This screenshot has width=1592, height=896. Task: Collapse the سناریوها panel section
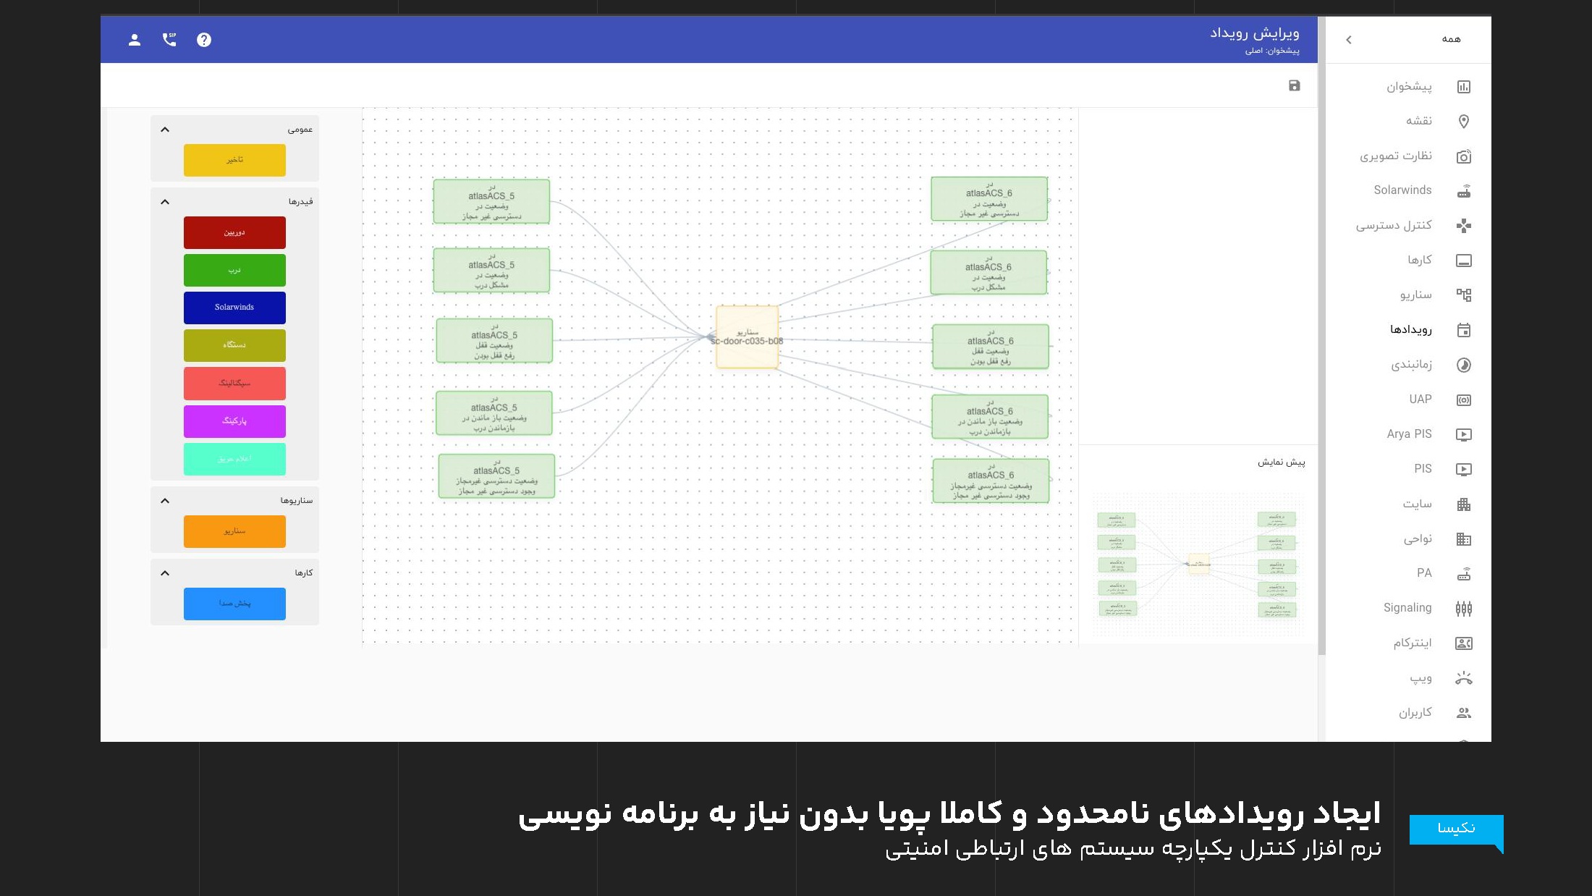[165, 501]
